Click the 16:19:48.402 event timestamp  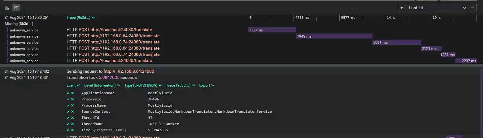(x=27, y=71)
